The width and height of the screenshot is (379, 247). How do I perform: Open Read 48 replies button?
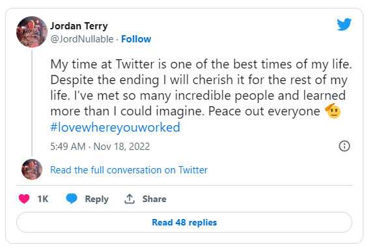(184, 222)
